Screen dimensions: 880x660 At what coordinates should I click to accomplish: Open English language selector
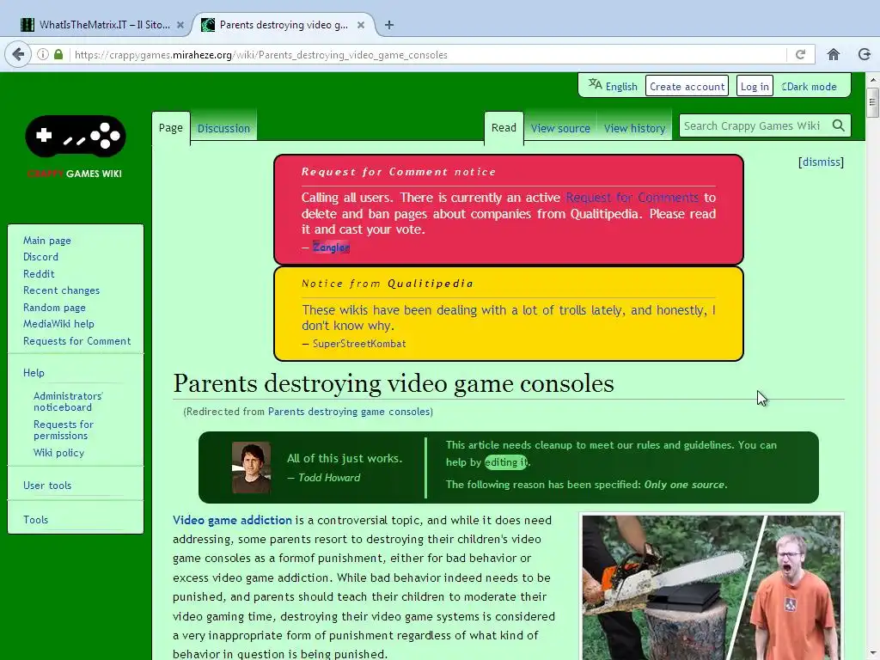pyautogui.click(x=621, y=87)
